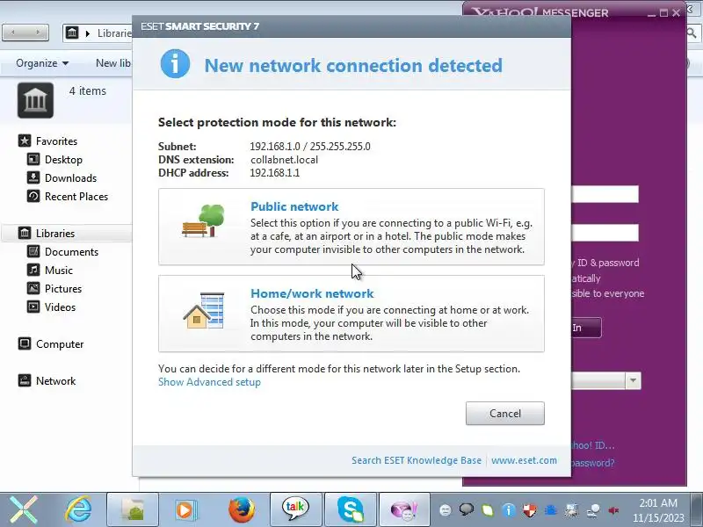This screenshot has width=703, height=527.
Task: Click the blue info icon in ESET header
Action: coord(175,63)
